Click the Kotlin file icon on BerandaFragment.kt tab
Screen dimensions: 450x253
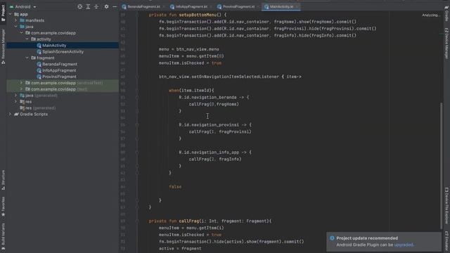point(124,6)
